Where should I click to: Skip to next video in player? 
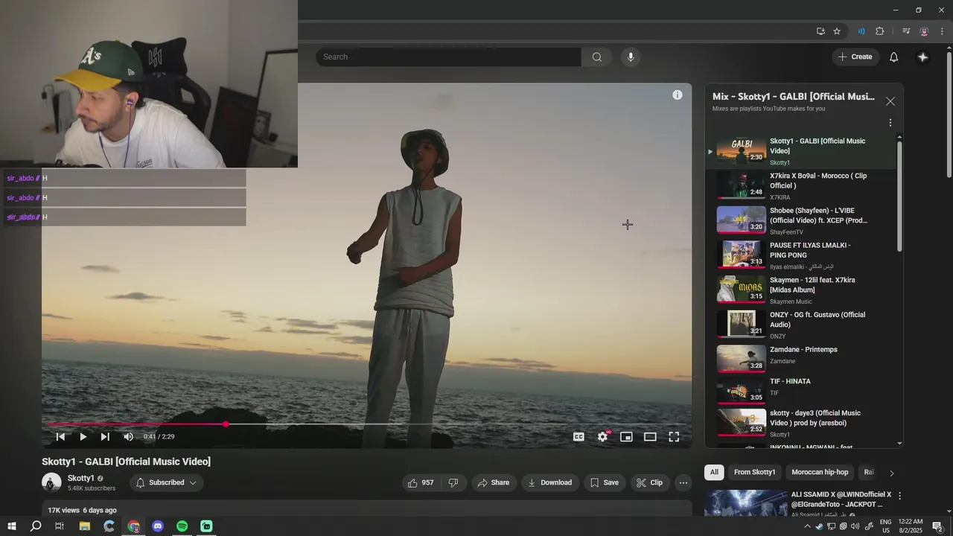pos(105,437)
